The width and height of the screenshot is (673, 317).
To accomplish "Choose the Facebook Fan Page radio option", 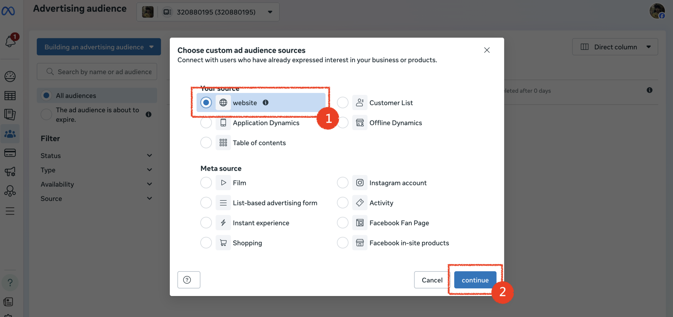I will (343, 223).
